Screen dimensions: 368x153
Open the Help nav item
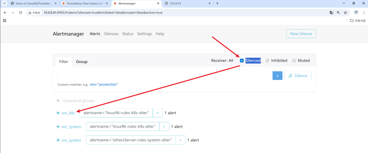[x=160, y=34]
